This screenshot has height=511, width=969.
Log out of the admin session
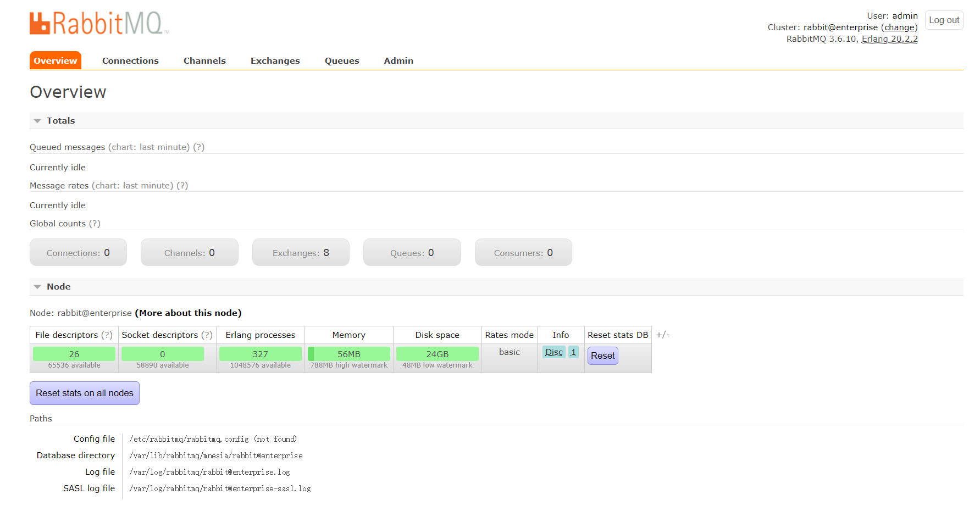pos(944,20)
